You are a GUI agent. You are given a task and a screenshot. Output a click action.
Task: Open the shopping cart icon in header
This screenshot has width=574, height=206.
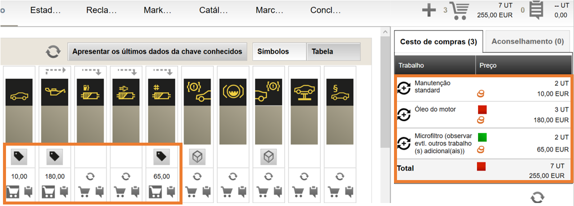(460, 11)
